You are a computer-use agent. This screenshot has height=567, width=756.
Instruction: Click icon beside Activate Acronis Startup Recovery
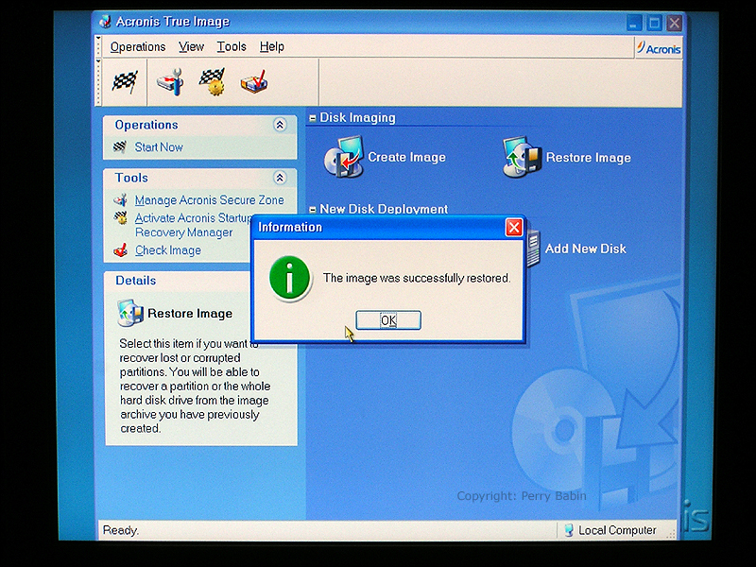[121, 218]
